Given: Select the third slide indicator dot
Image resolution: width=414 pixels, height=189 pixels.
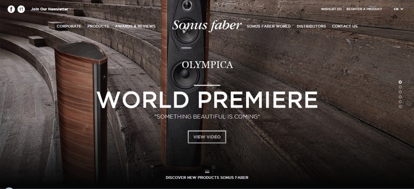Looking at the screenshot, I should coord(400,92).
